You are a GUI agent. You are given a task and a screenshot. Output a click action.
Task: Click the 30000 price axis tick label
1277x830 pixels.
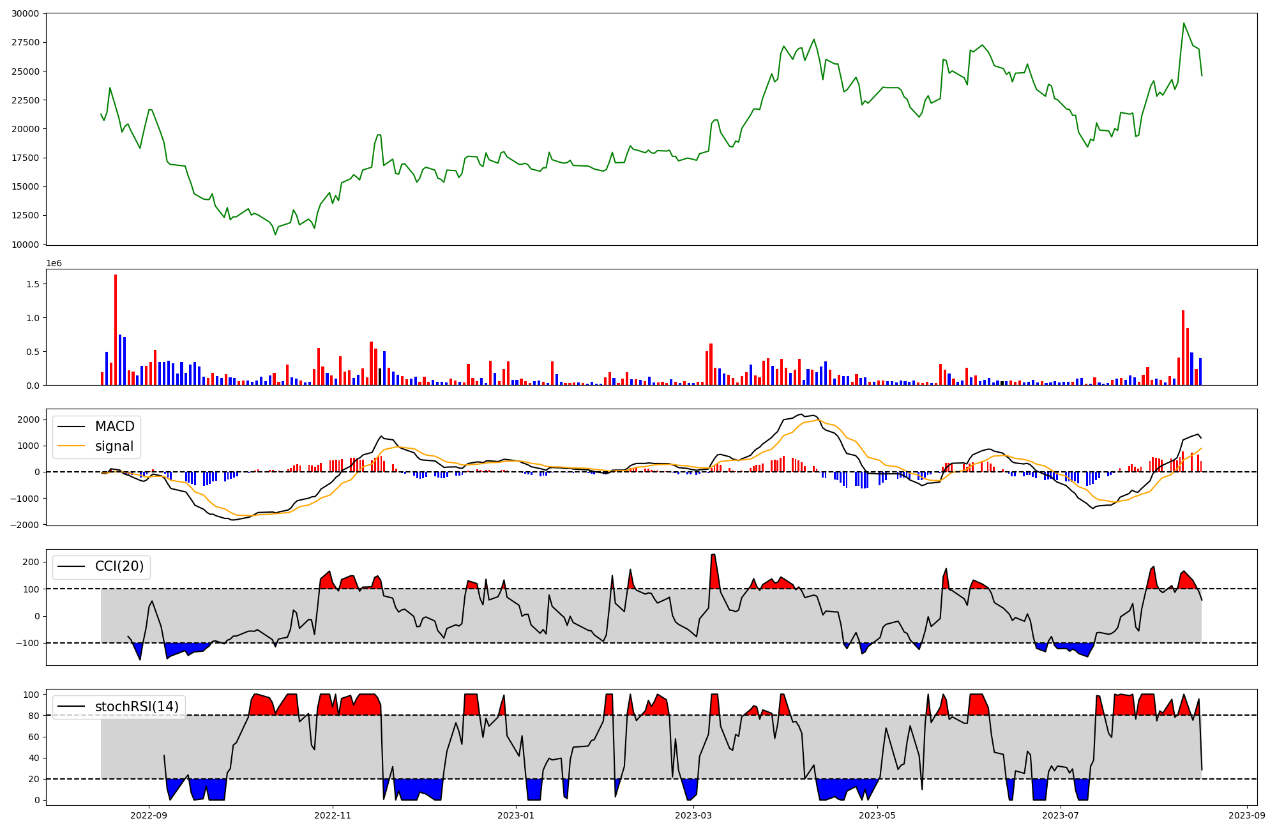point(26,13)
